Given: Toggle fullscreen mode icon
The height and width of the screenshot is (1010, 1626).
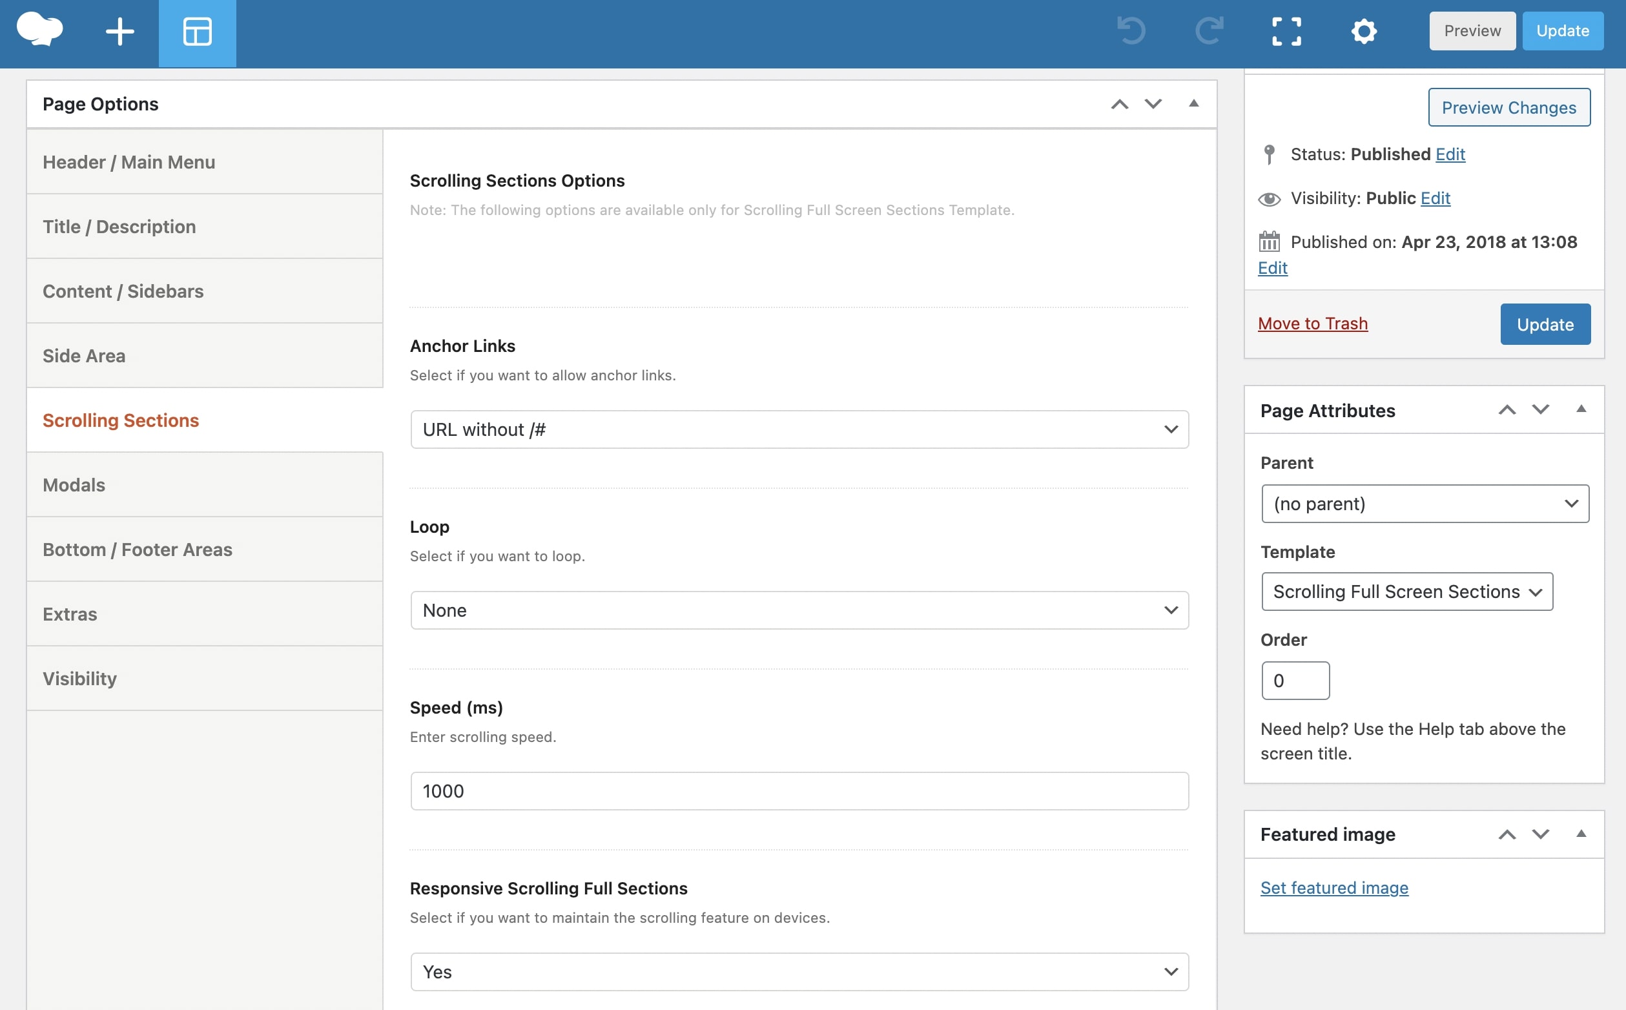Looking at the screenshot, I should tap(1286, 32).
